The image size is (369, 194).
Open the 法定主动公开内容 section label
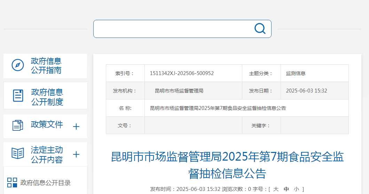(47, 154)
